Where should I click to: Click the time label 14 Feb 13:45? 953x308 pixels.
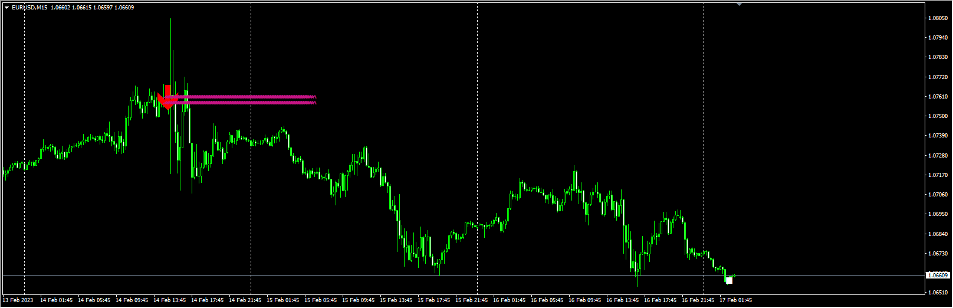(x=170, y=300)
